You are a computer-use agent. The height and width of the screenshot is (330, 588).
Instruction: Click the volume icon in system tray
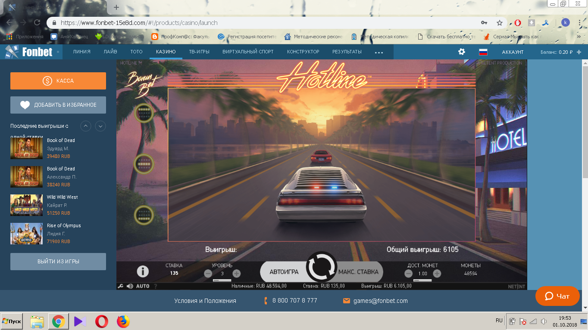[x=544, y=321]
